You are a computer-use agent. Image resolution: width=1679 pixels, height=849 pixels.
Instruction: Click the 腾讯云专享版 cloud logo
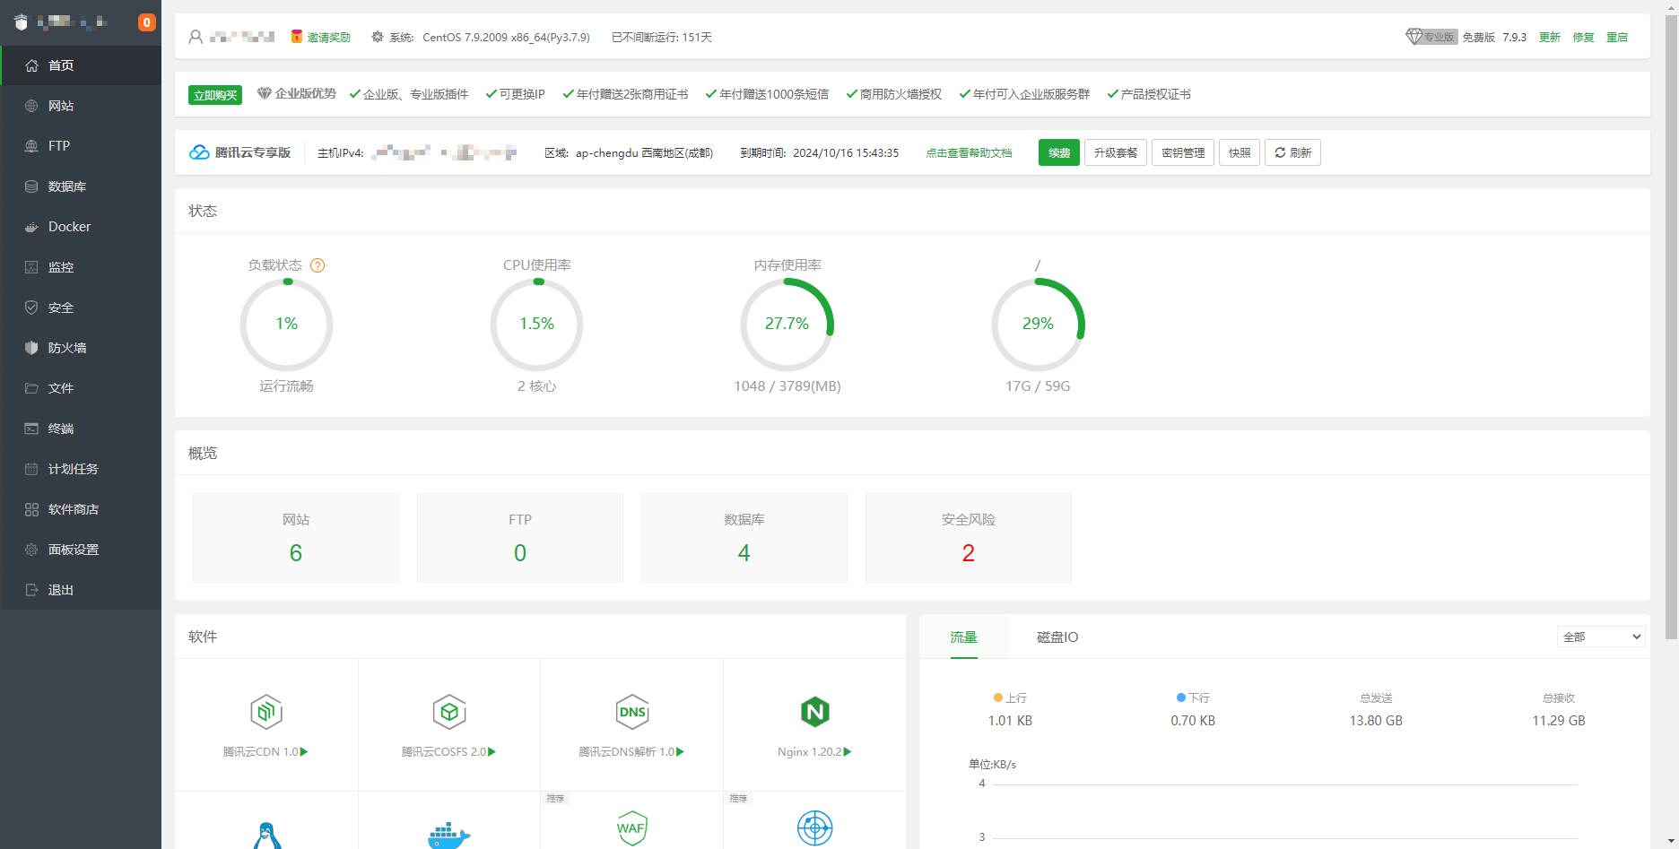tap(199, 152)
